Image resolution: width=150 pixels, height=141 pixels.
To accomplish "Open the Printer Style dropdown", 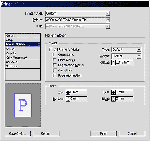I will click(107, 13).
